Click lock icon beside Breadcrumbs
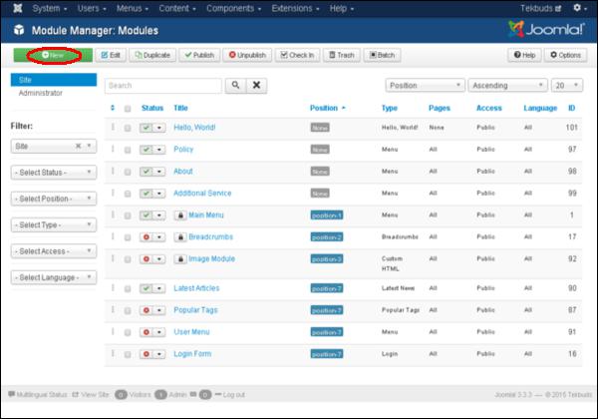The width and height of the screenshot is (598, 419). point(180,237)
